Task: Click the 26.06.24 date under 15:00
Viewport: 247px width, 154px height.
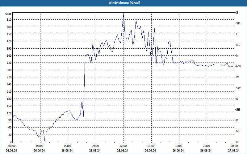Action: coord(150,151)
